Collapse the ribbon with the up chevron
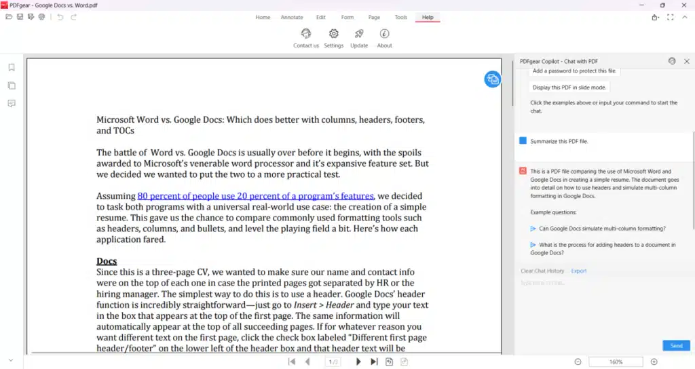Screen dimensions: 695x369 point(685,17)
